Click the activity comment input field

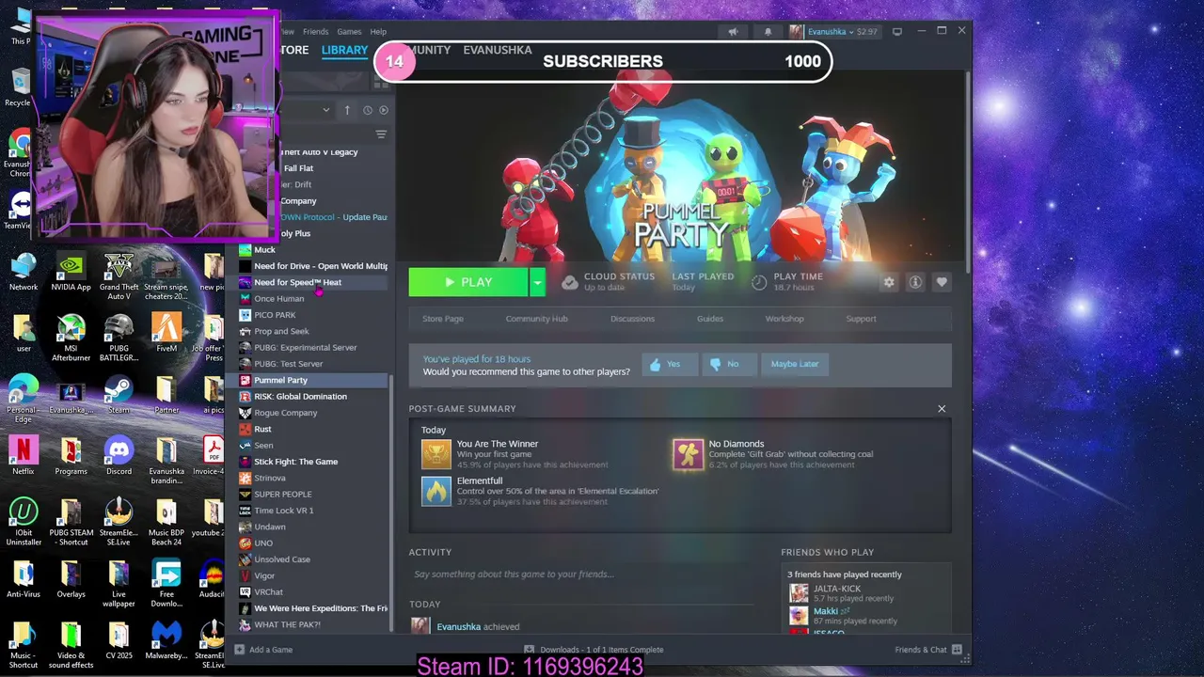(583, 575)
